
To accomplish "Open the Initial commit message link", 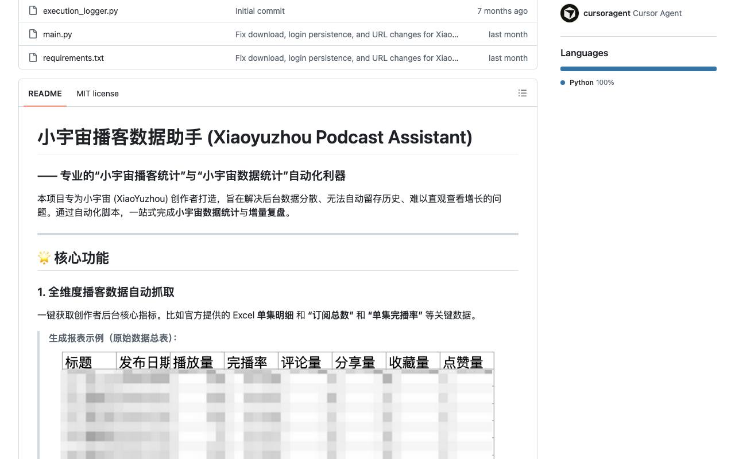I will 260,11.
